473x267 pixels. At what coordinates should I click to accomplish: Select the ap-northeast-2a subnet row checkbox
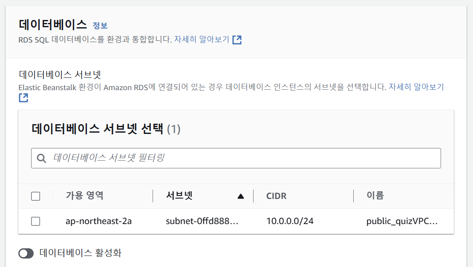click(36, 221)
